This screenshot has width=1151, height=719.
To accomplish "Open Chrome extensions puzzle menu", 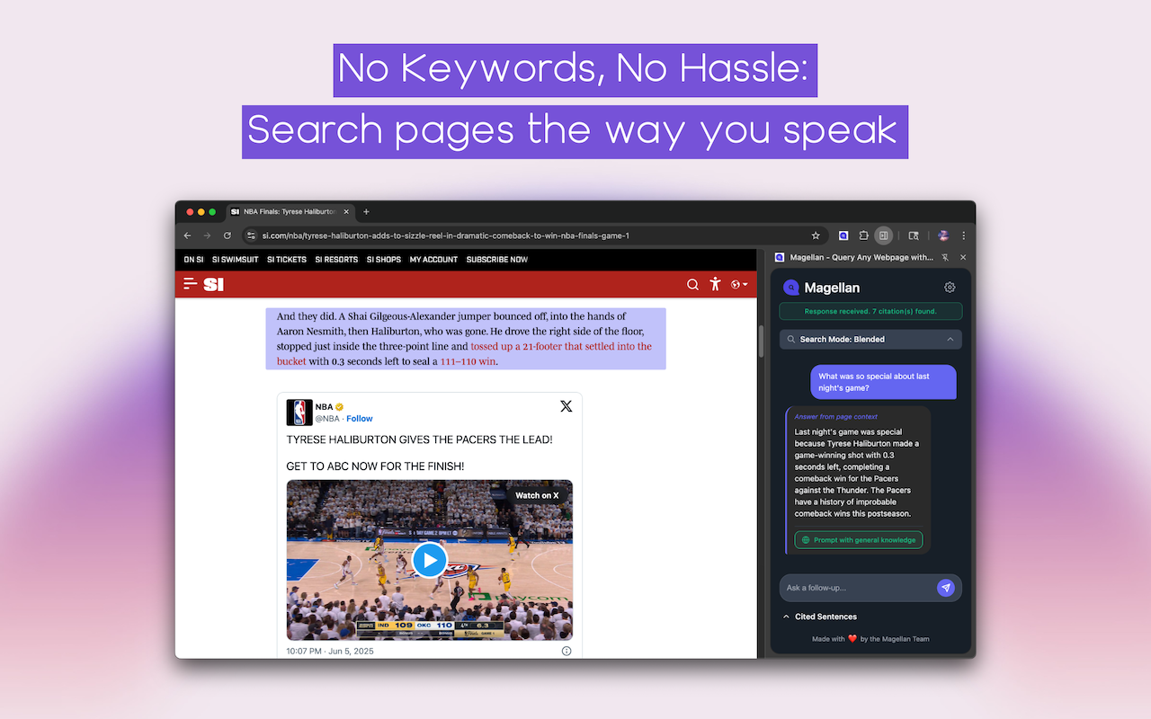I will [863, 235].
